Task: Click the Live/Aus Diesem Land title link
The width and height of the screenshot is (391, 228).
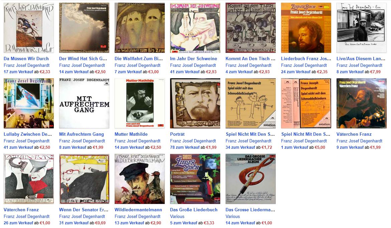Action: point(361,59)
